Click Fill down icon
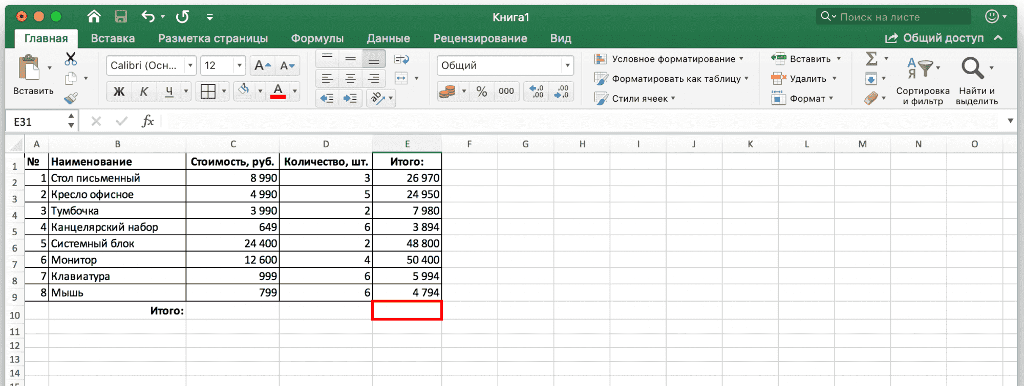 (871, 79)
